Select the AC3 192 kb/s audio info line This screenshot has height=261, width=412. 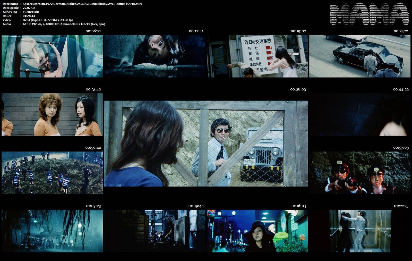(x=64, y=24)
